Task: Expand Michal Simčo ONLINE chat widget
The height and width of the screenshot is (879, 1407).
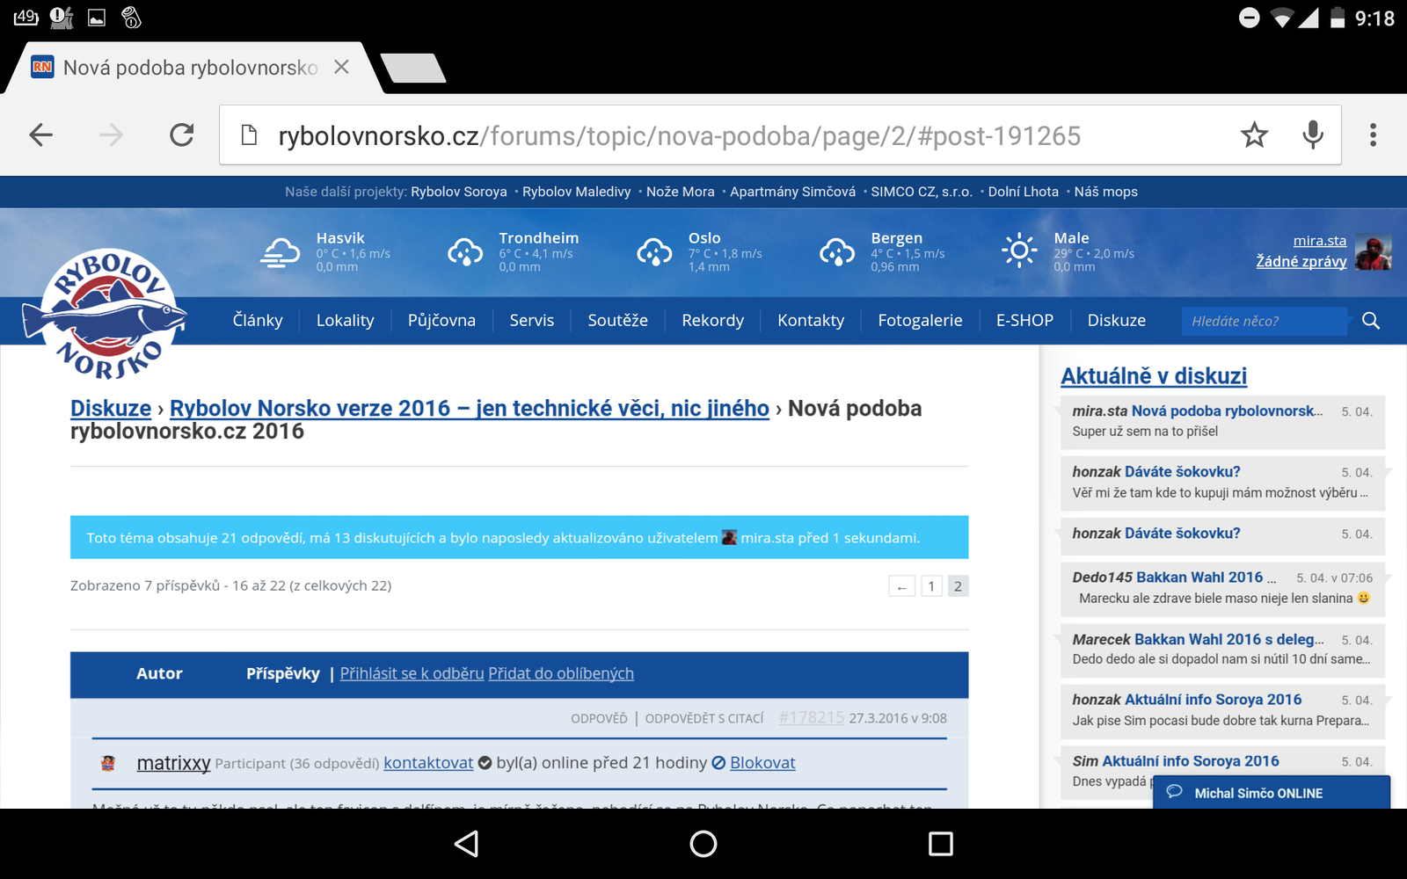Action: click(1271, 793)
